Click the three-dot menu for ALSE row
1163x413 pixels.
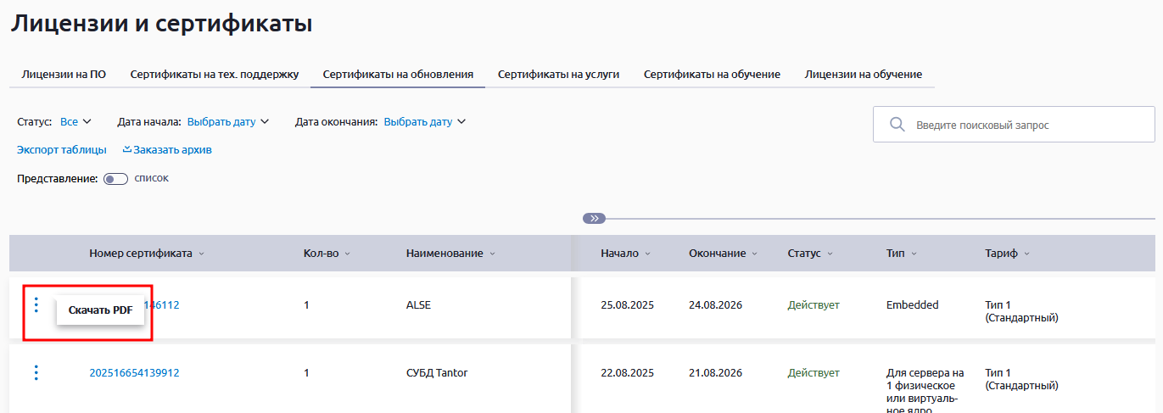36,305
